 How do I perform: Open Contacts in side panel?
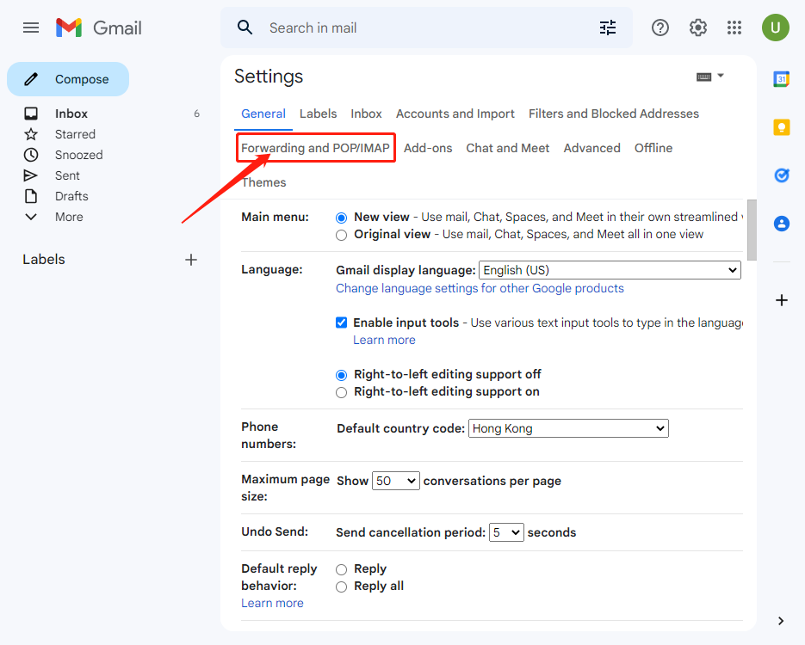pyautogui.click(x=782, y=224)
